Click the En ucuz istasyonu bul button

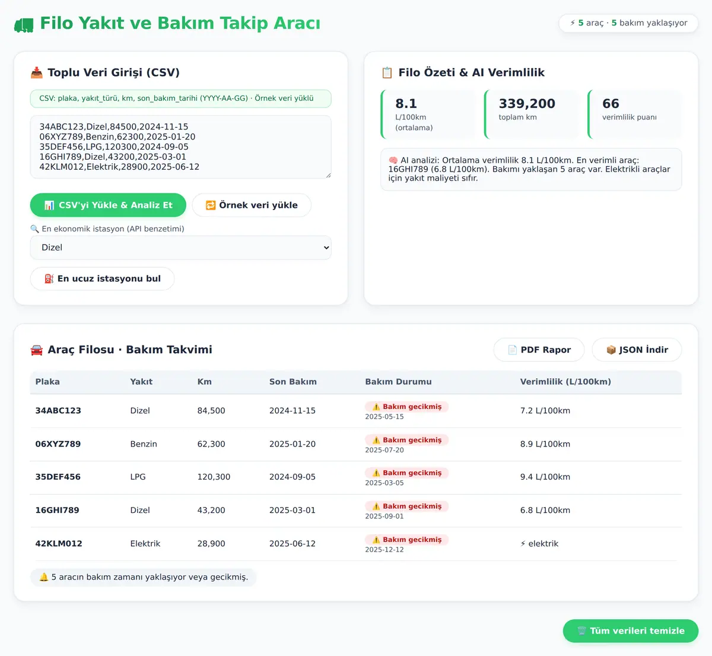coord(102,279)
